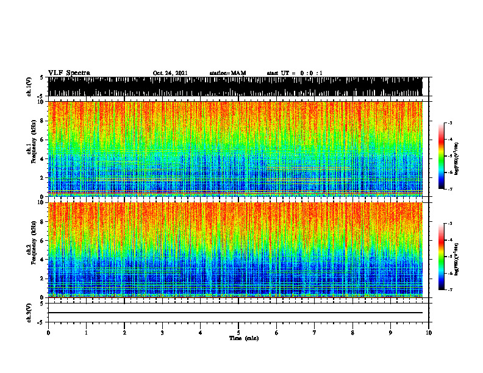The height and width of the screenshot is (373, 483).
Task: Click the "8" tick label on the time axis
Action: click(x=352, y=333)
